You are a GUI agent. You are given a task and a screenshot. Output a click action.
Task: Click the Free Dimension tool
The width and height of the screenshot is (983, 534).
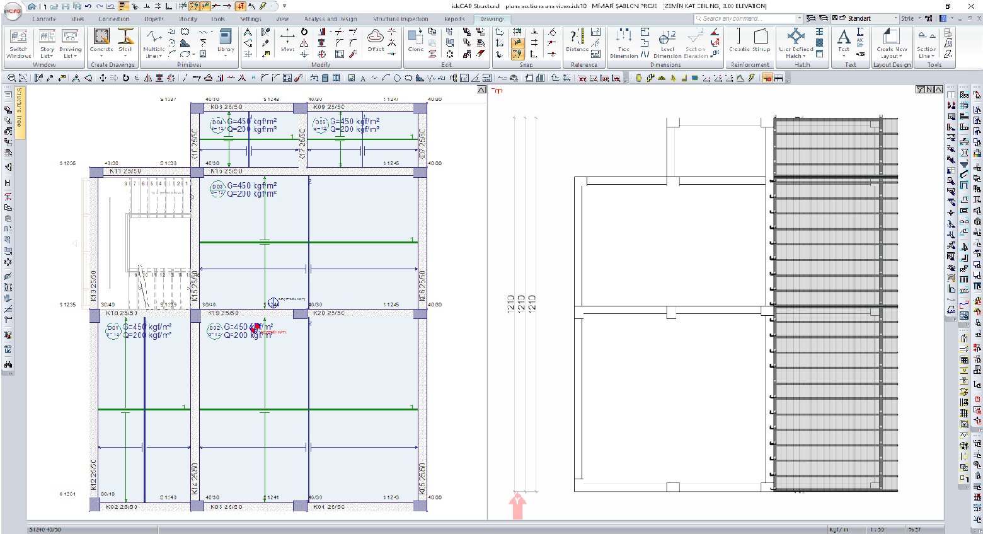(624, 44)
